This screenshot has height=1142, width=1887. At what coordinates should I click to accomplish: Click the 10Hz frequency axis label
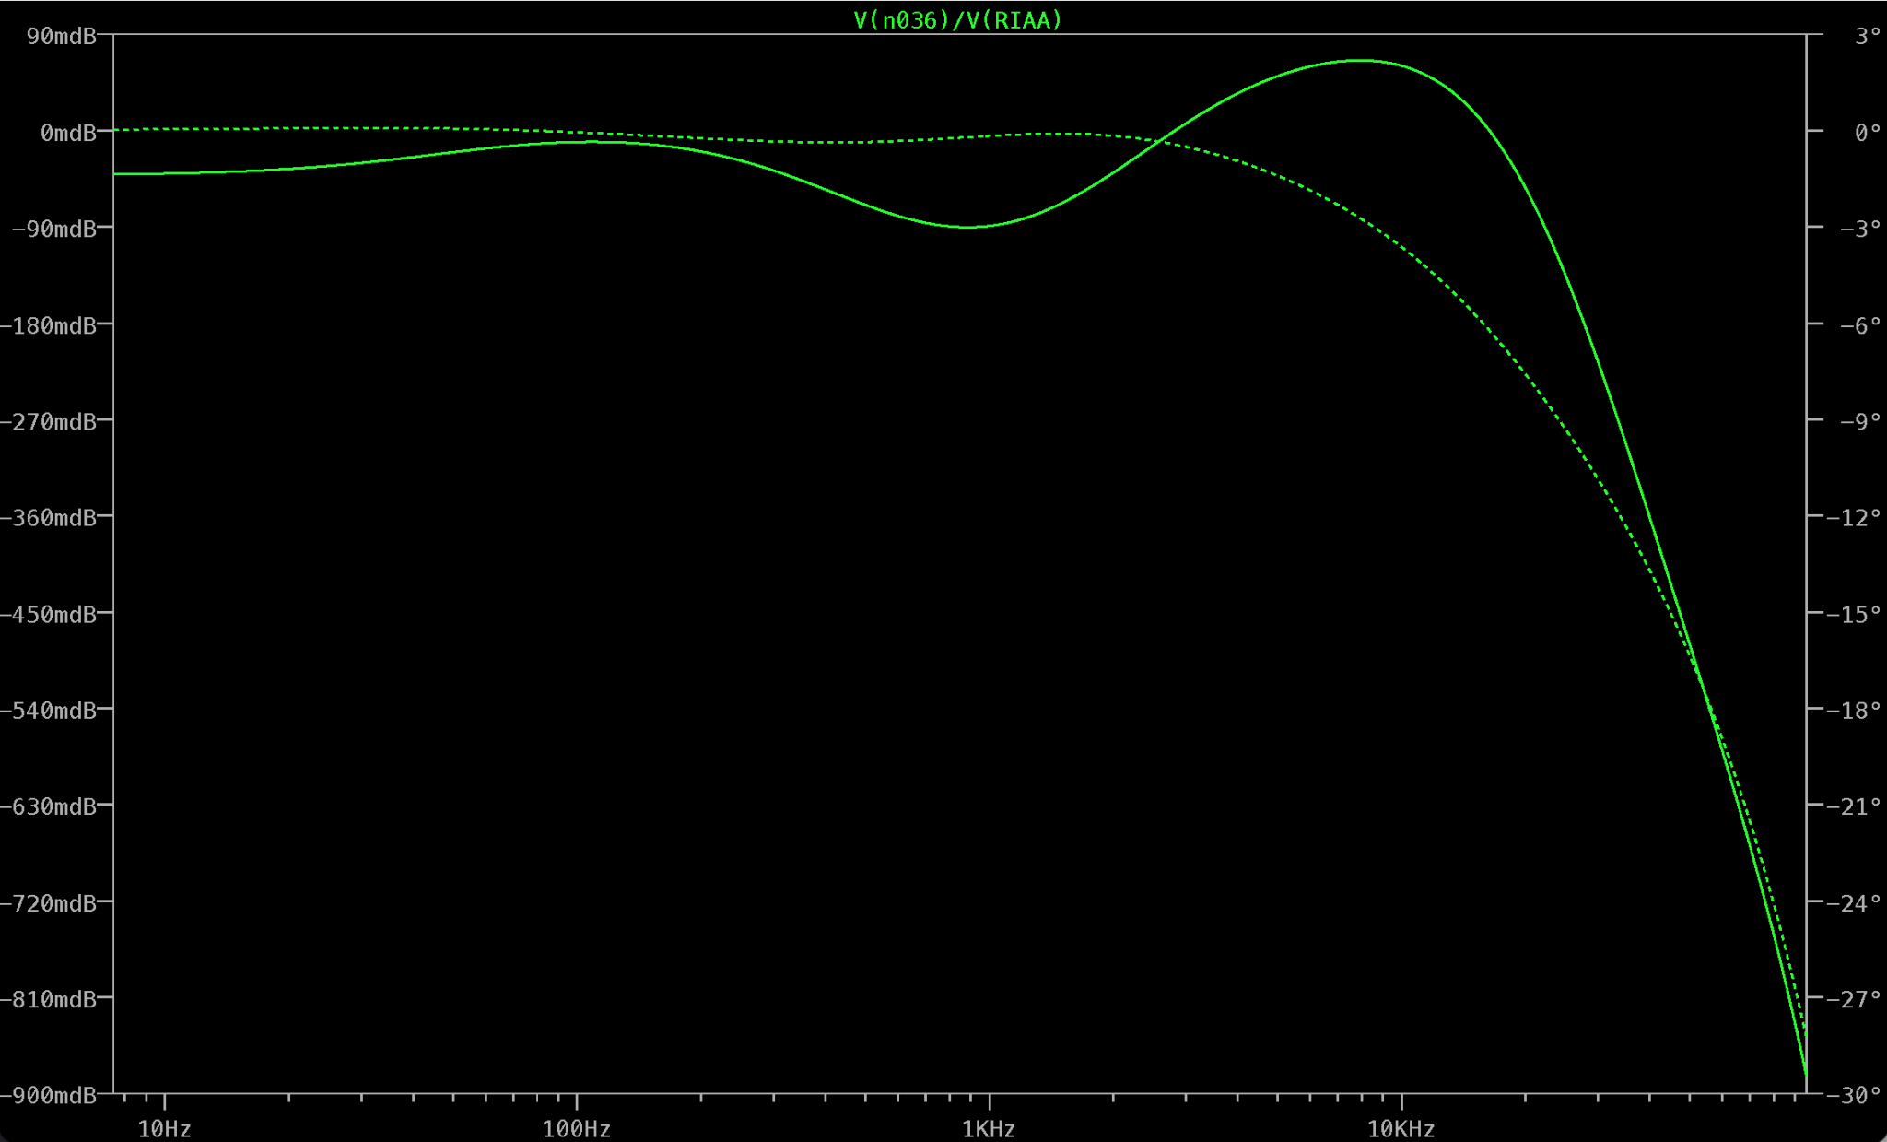(x=164, y=1129)
